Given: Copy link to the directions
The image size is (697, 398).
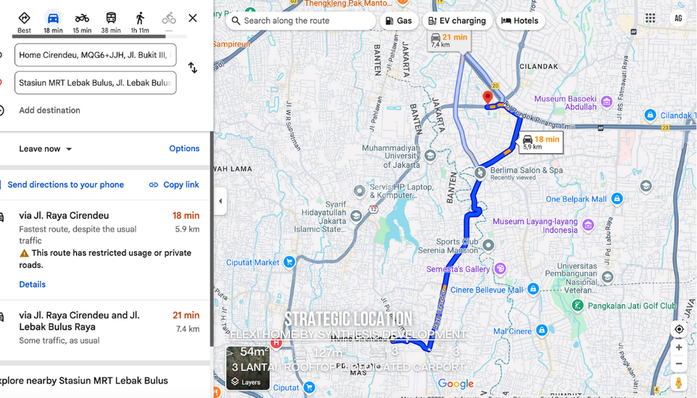Looking at the screenshot, I should point(174,185).
